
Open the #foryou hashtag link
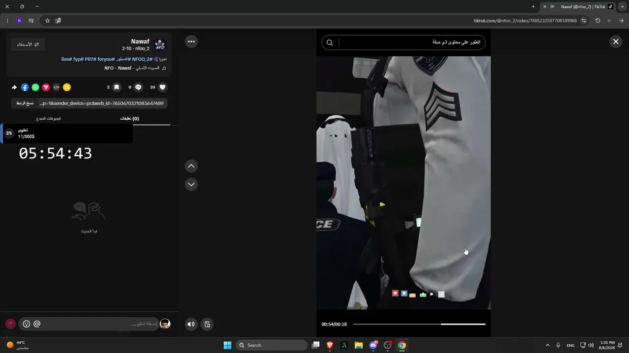106,59
